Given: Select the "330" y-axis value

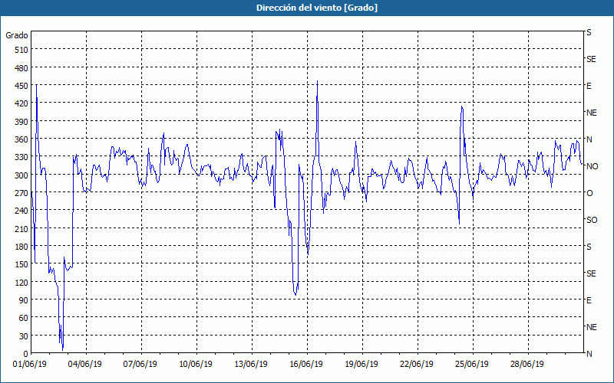Looking at the screenshot, I should pos(21,157).
